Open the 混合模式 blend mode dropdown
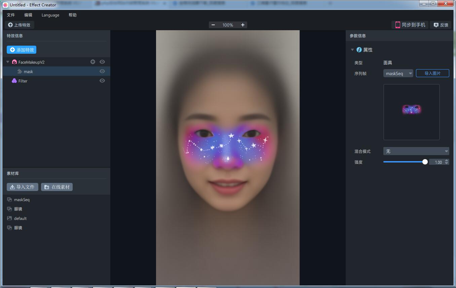 click(416, 151)
